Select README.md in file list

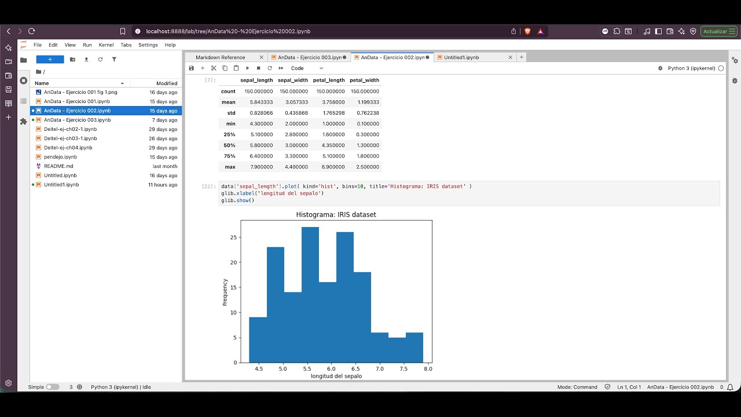click(107, 166)
